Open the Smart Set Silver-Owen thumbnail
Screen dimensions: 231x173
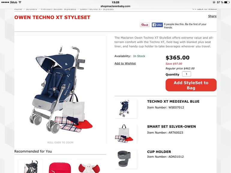coord(126,134)
